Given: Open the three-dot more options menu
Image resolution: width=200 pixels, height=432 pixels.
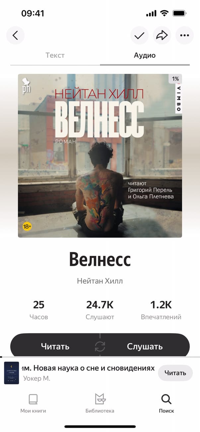Looking at the screenshot, I should tap(184, 35).
